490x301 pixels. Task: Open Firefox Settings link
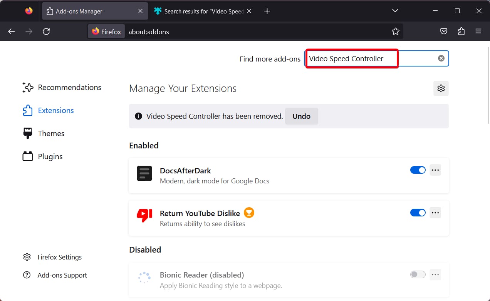click(52, 257)
